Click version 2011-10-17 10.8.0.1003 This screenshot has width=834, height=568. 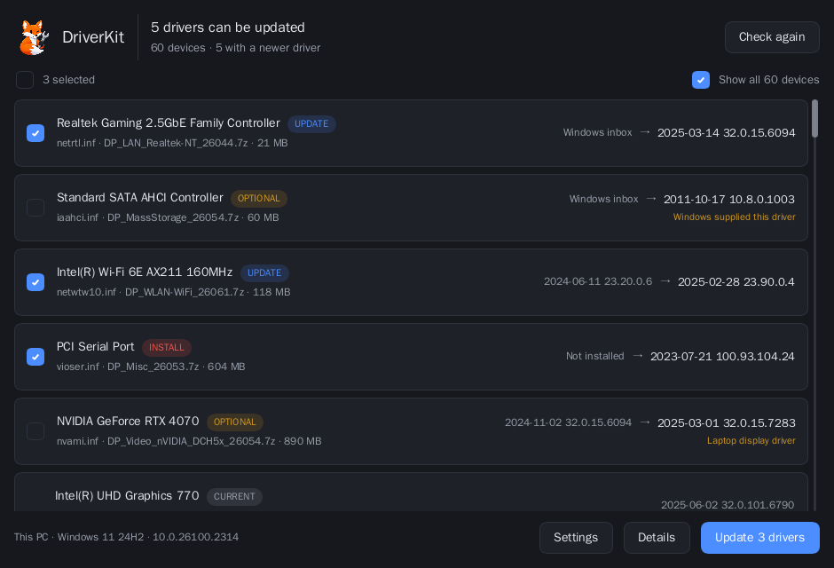(x=728, y=200)
